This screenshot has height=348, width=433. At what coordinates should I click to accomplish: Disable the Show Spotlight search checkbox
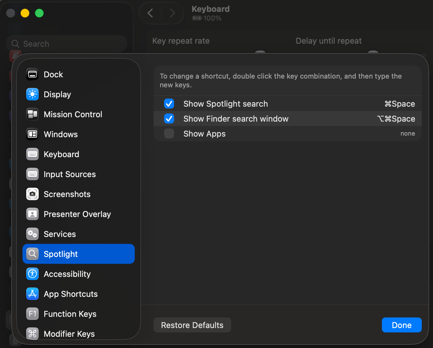coord(169,104)
